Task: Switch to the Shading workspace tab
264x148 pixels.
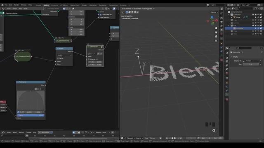Action: [84, 5]
